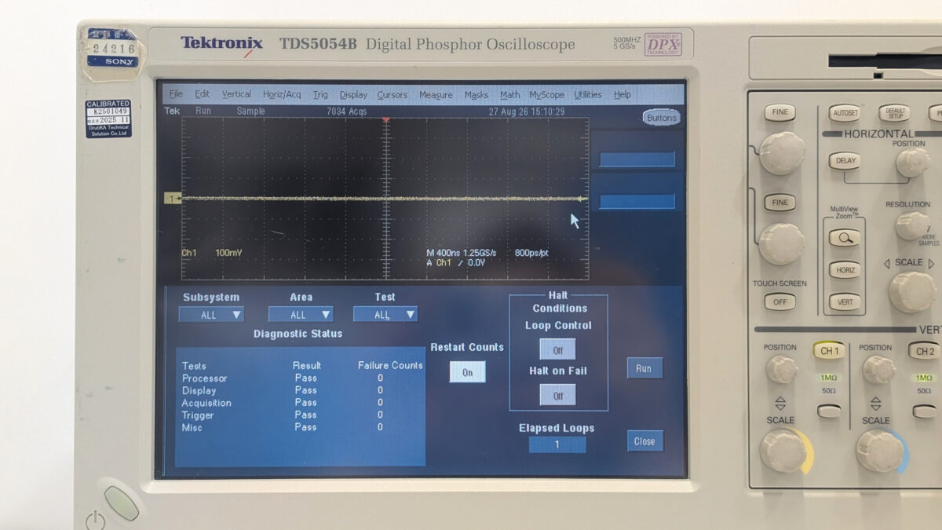Push the DEFAULT SETUP front-panel button
Image resolution: width=942 pixels, height=530 pixels.
pyautogui.click(x=893, y=113)
